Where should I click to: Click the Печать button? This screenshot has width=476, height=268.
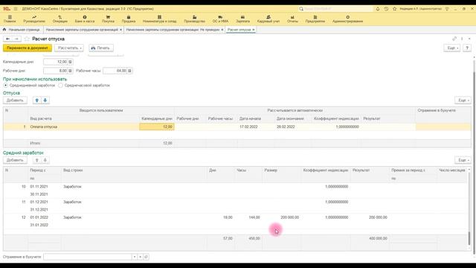(101, 48)
